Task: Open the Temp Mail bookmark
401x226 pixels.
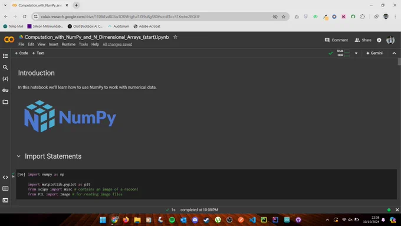Action: point(13,27)
